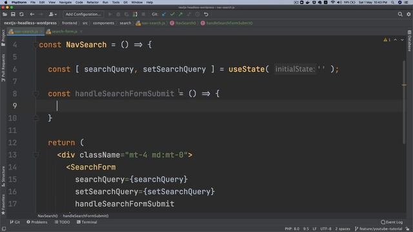Click fold end marker on line 10
The image size is (413, 232).
coord(36,119)
